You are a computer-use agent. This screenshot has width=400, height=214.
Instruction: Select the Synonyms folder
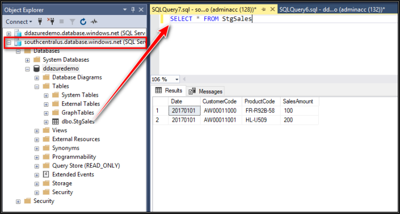(66, 148)
